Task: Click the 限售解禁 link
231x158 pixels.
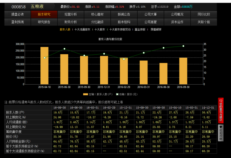Action: tap(156, 30)
